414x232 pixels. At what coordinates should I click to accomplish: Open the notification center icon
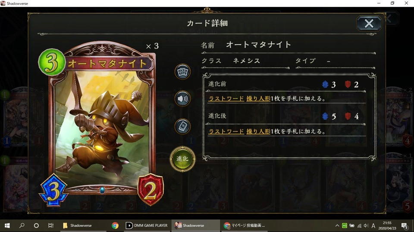pyautogui.click(x=404, y=226)
